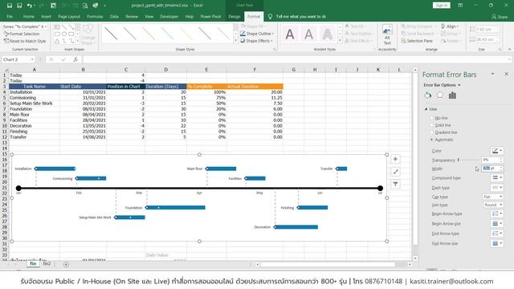Open the Shape Effects dropdown

(256, 41)
